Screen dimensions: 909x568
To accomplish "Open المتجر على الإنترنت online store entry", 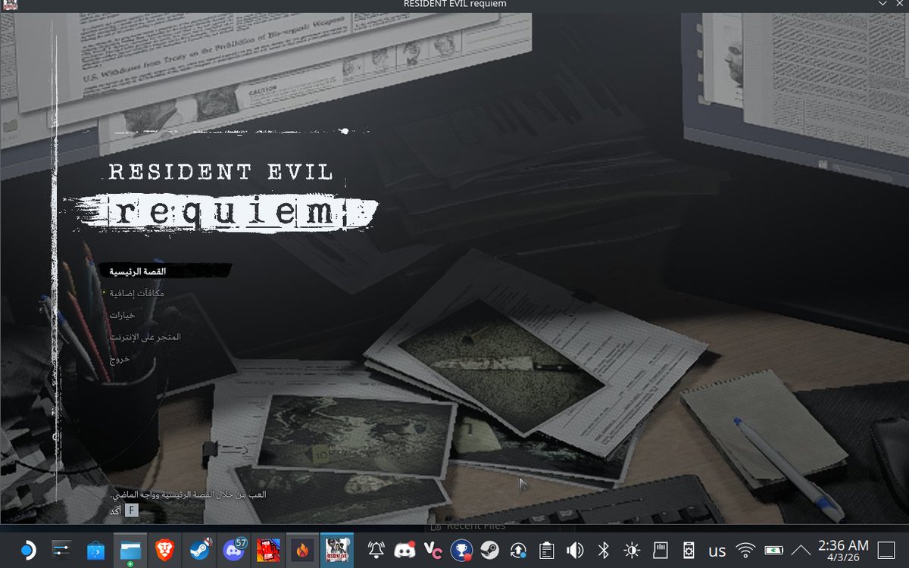I will [x=145, y=336].
